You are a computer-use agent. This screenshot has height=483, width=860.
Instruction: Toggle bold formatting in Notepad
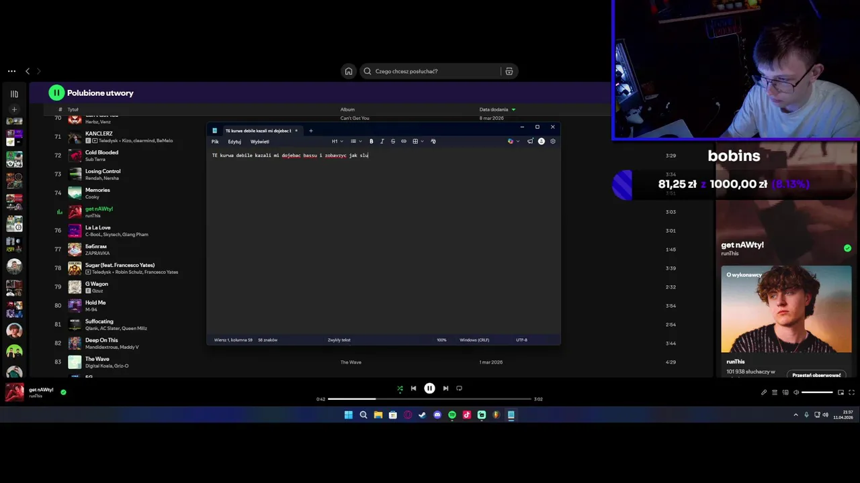coord(371,142)
